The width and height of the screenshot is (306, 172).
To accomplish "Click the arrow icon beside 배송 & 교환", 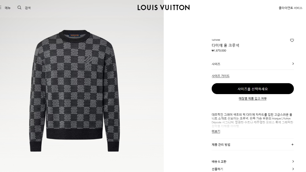I will 293,161.
